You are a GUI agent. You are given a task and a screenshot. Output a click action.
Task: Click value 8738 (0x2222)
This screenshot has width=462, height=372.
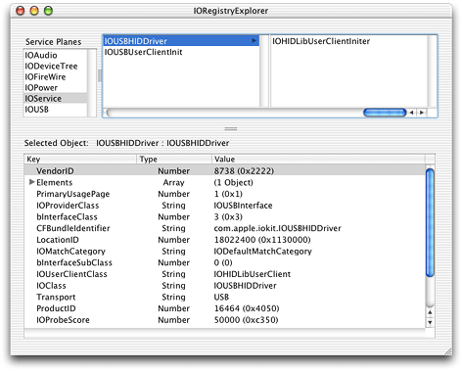pyautogui.click(x=244, y=170)
